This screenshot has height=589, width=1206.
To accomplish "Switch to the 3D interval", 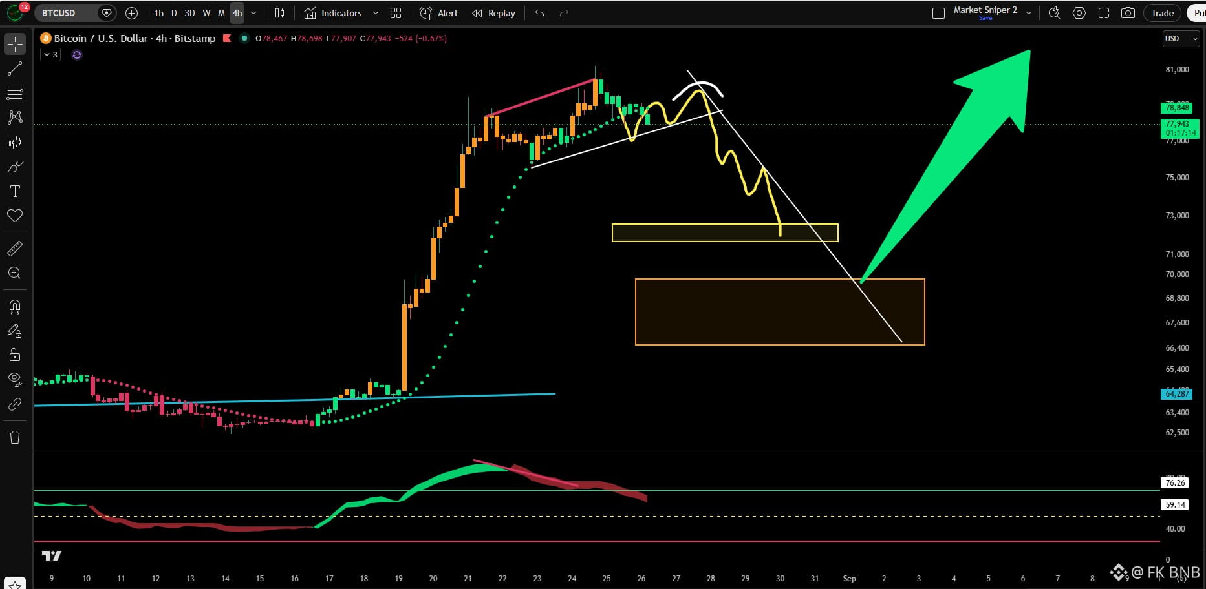I will click(189, 13).
